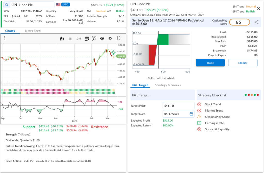Add an indicator with the fx icon

[94, 39]
